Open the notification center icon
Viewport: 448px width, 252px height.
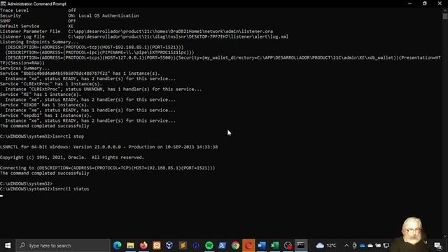pyautogui.click(x=437, y=246)
